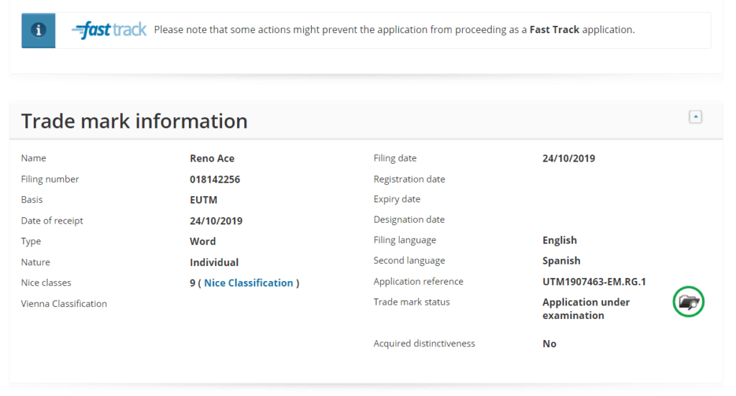Select the Date of receipt value 24/10/2019
The width and height of the screenshot is (736, 396).
(216, 221)
